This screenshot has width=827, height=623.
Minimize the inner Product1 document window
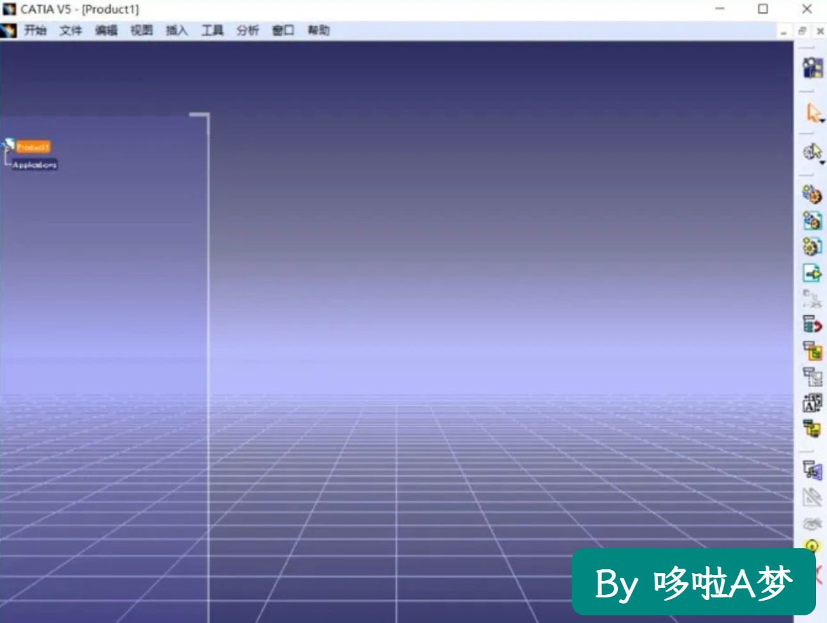click(x=784, y=31)
